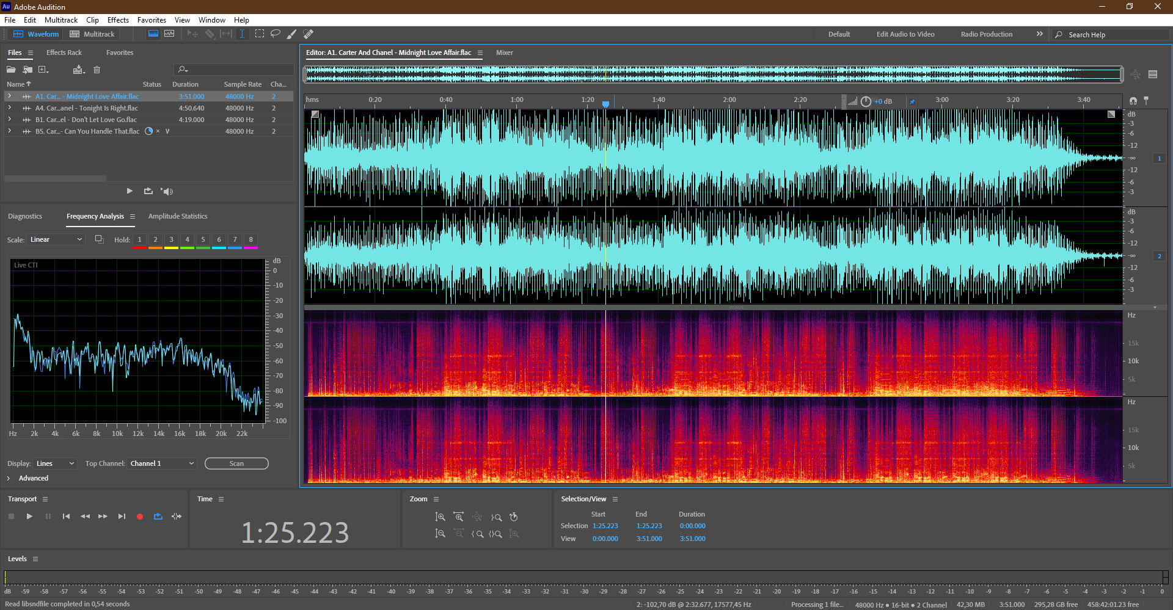
Task: Toggle Hold button 5
Action: pyautogui.click(x=203, y=239)
